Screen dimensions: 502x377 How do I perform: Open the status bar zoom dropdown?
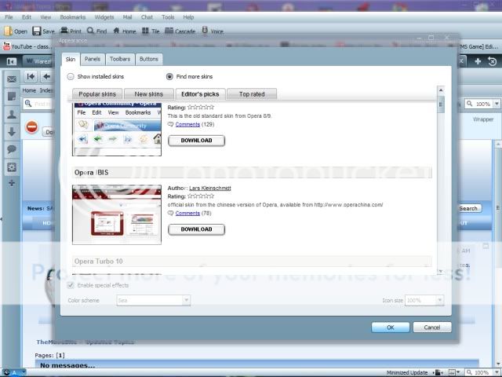497,372
